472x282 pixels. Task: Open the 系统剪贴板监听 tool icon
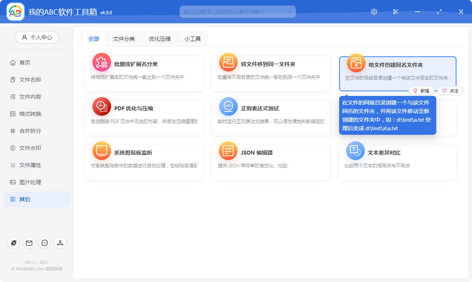(x=101, y=151)
